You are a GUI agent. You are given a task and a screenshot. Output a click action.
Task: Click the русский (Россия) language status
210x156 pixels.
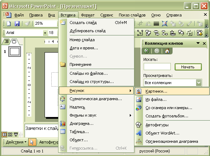154,151
